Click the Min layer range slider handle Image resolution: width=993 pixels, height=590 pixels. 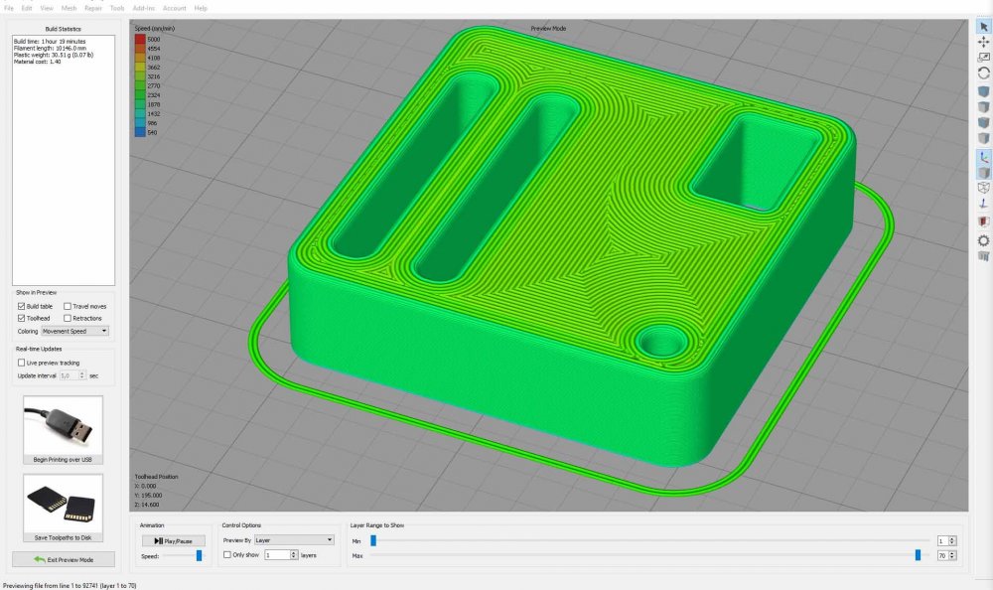[373, 540]
